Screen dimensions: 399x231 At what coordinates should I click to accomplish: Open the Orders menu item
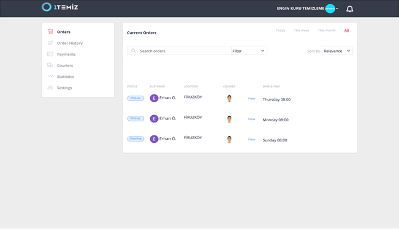[x=64, y=32]
